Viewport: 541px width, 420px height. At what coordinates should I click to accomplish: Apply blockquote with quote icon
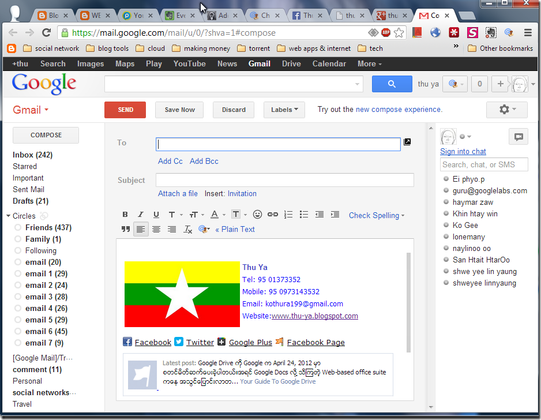pos(126,229)
